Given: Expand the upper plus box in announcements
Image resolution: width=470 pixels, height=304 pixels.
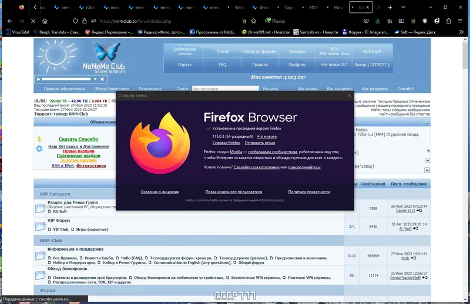Looking at the screenshot, I should click(x=428, y=160).
